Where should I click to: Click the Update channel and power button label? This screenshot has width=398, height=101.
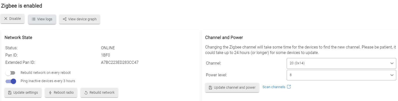pos(235,87)
